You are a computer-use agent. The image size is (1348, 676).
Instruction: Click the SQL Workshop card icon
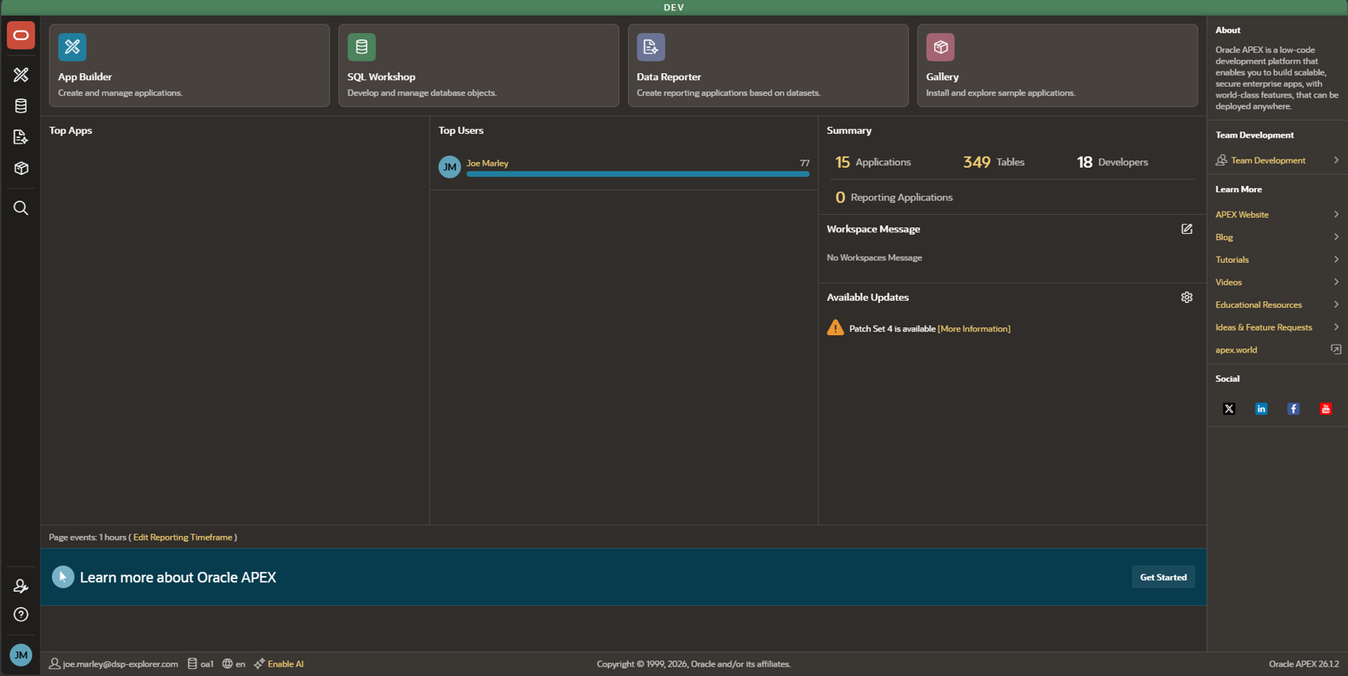pos(362,47)
